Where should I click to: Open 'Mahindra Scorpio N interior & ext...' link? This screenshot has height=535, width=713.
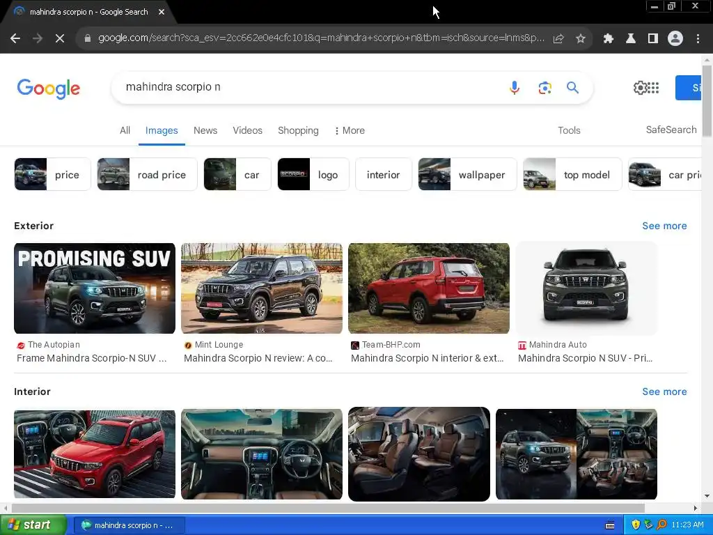[428, 359]
